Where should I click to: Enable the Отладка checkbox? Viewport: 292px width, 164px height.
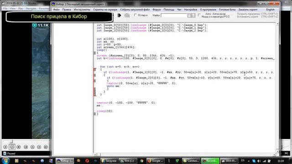[136, 15]
